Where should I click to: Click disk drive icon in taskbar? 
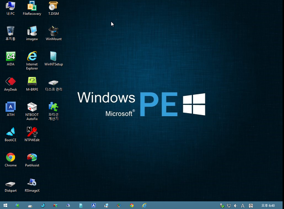click(x=30, y=206)
